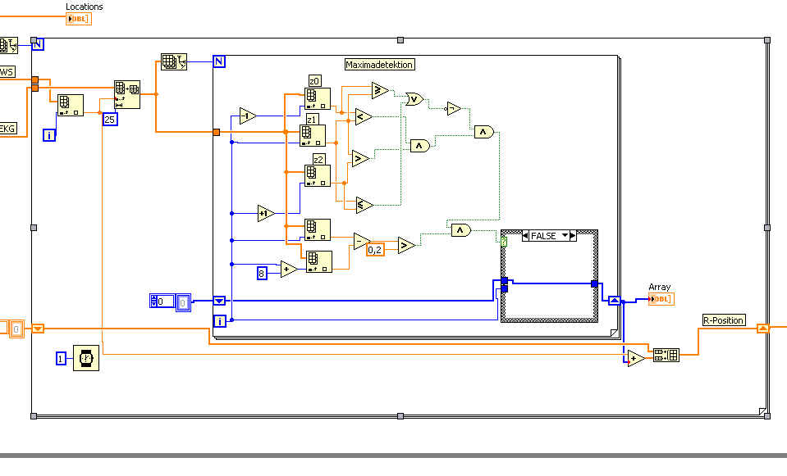Screen dimensions: 787x476
Task: Go to next case with right arrow
Action: point(573,235)
